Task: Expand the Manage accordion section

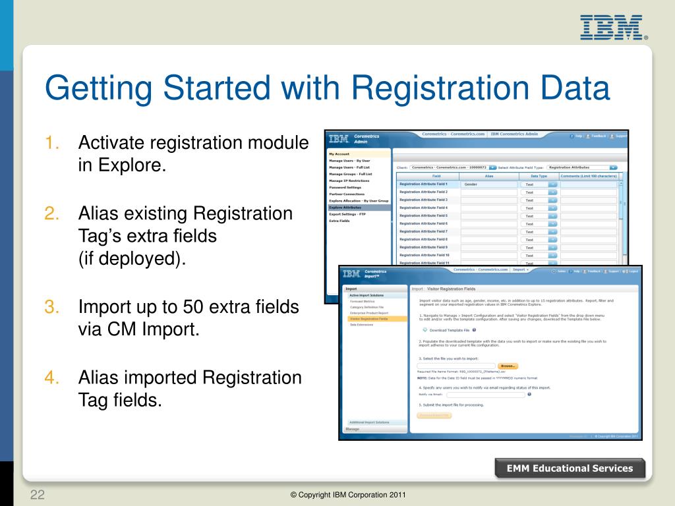Action: pos(375,429)
